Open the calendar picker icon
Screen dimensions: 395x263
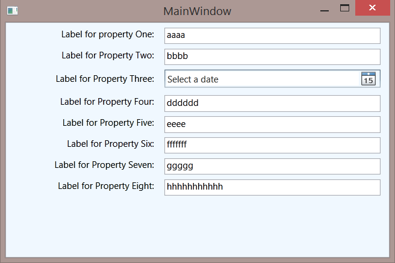pos(369,79)
